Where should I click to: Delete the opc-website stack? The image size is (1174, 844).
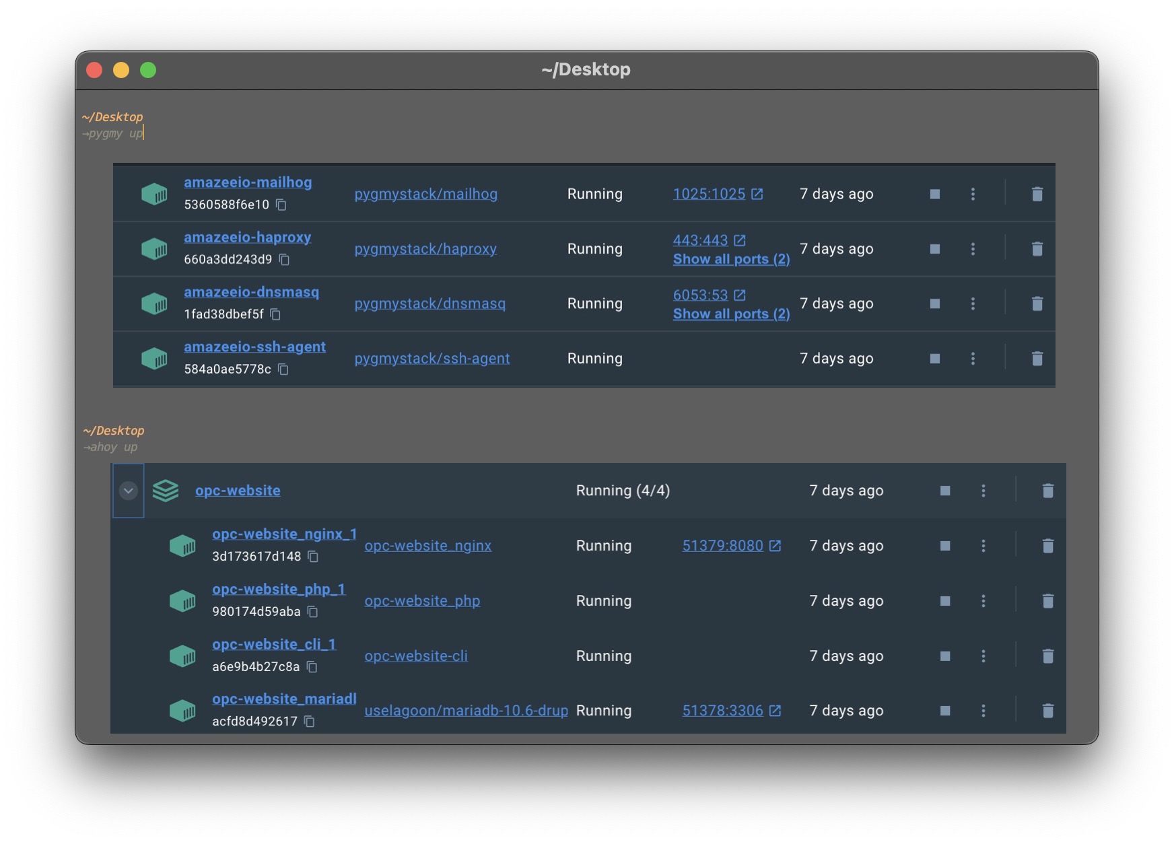[1047, 491]
